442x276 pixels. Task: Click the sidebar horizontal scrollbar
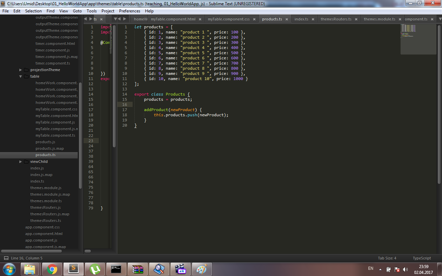click(x=31, y=251)
